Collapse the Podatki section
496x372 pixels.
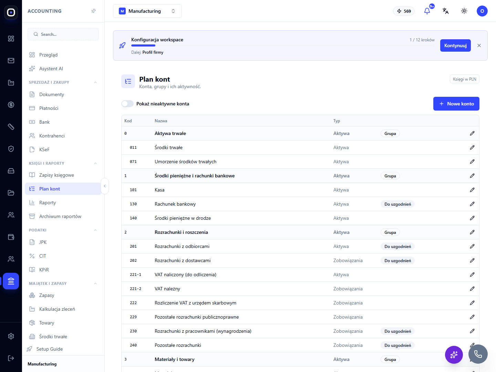[x=95, y=230]
